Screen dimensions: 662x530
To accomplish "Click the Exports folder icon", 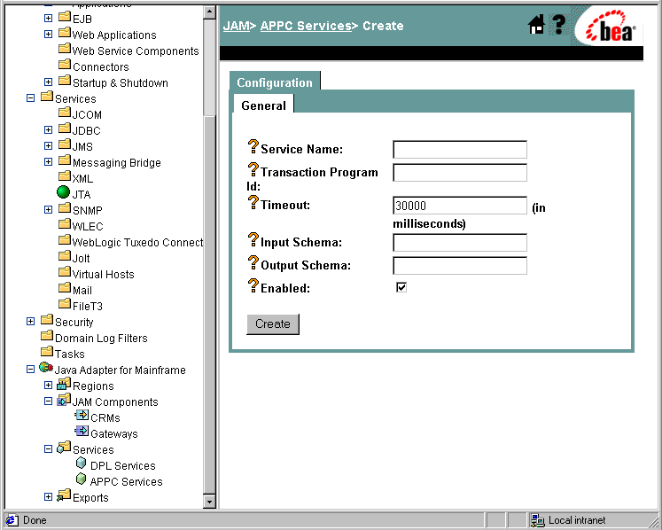I will pos(64,495).
